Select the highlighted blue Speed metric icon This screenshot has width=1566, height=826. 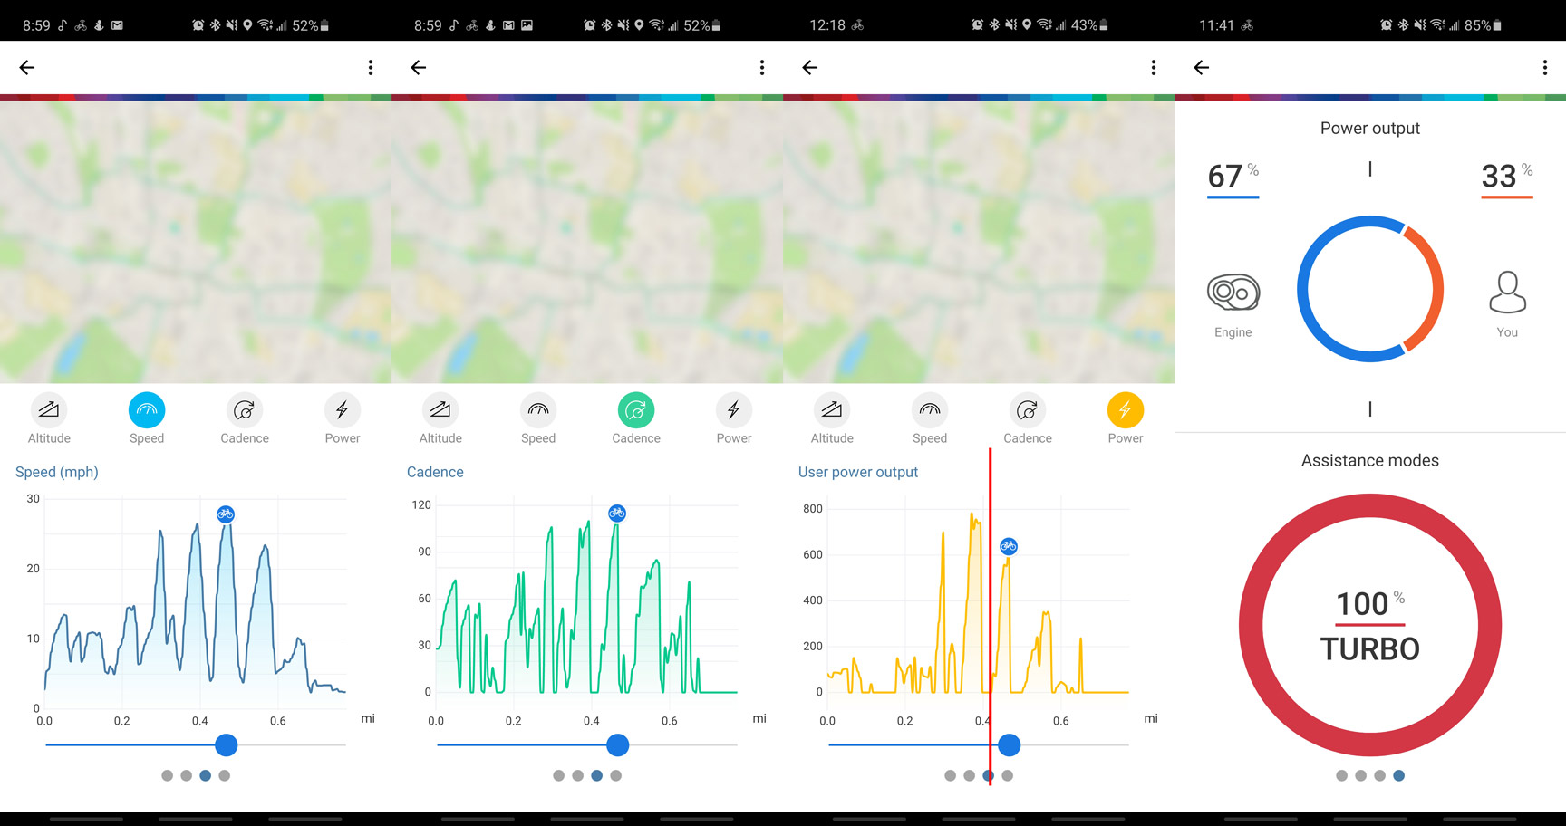(x=147, y=410)
